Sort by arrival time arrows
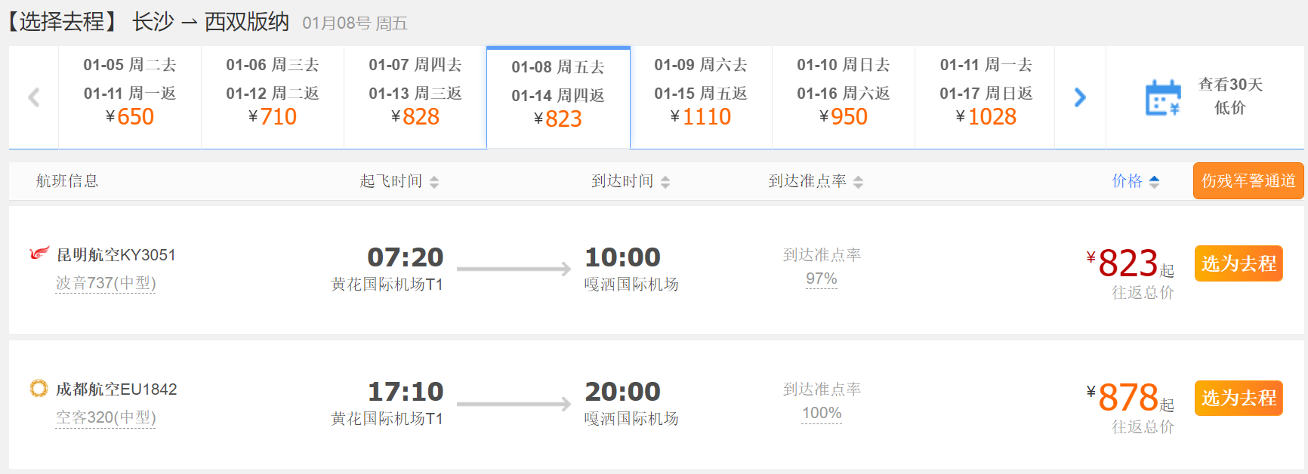 665,182
